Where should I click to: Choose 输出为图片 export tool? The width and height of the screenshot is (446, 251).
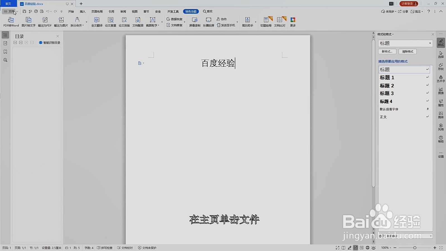[x=61, y=22]
